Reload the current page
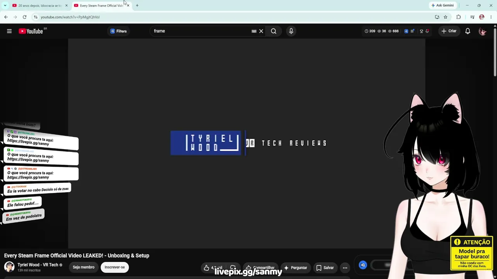 pos(24,17)
